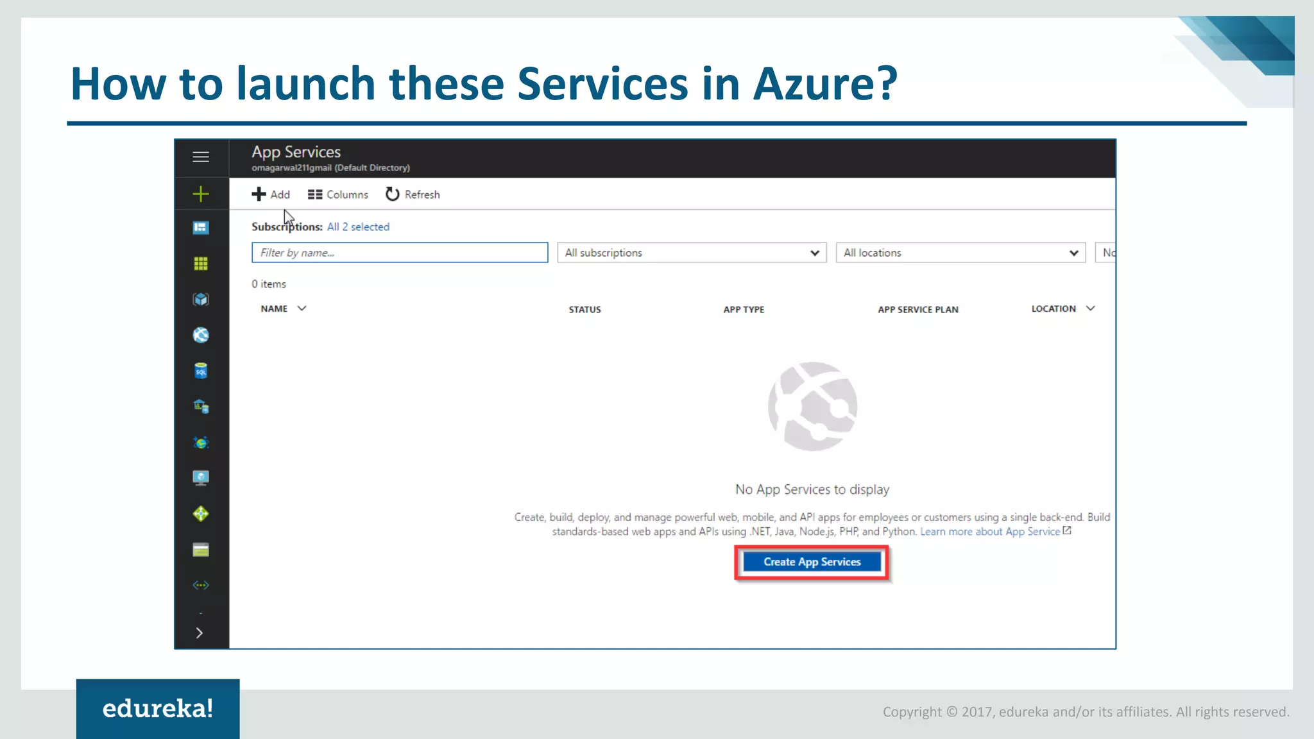Click the '0 items' count text
The height and width of the screenshot is (739, 1314).
click(x=269, y=284)
